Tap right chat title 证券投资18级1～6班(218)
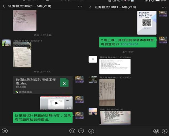169x136 pixels. point(115,7)
